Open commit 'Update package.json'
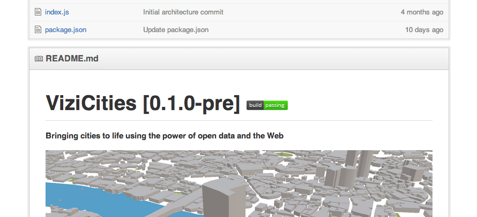This screenshot has width=477, height=217. coord(176,30)
